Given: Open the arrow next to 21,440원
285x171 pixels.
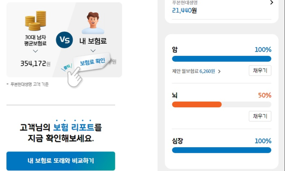Looking at the screenshot, I should coord(271,2).
